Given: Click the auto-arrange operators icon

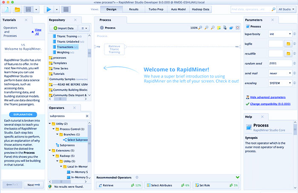Looking at the screenshot, I should point(225,28).
